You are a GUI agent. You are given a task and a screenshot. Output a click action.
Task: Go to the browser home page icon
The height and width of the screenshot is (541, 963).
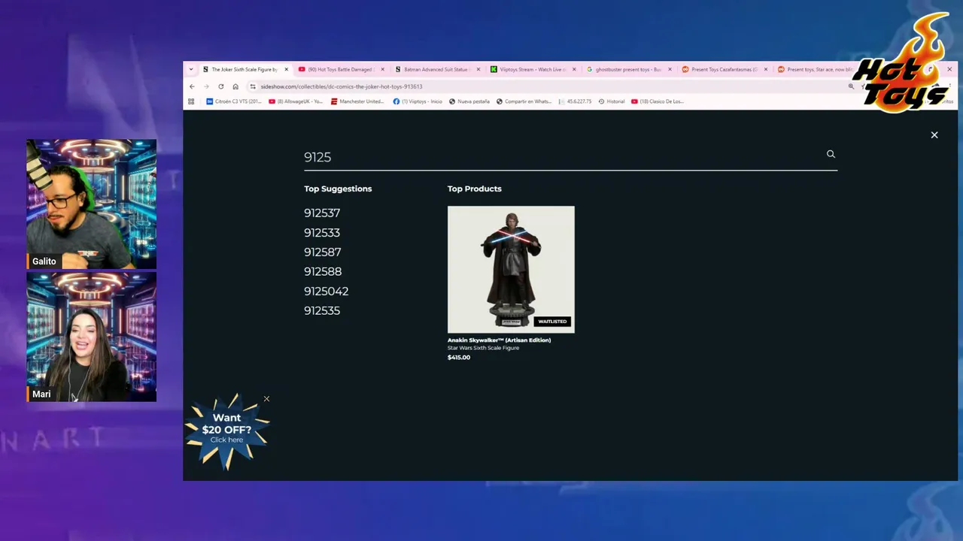[235, 86]
